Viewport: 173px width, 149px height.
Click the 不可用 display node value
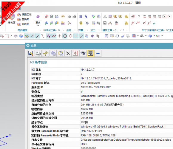84,122
